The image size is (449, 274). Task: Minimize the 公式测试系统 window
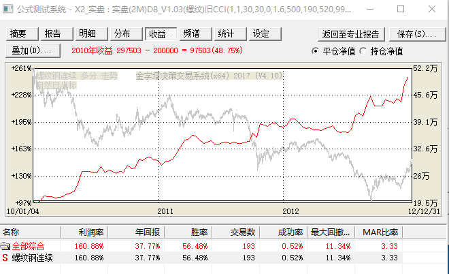pyautogui.click(x=370, y=9)
